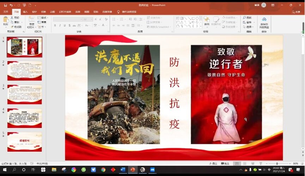The width and height of the screenshot is (305, 176).
Task: Click the Share button
Action: (296, 12)
